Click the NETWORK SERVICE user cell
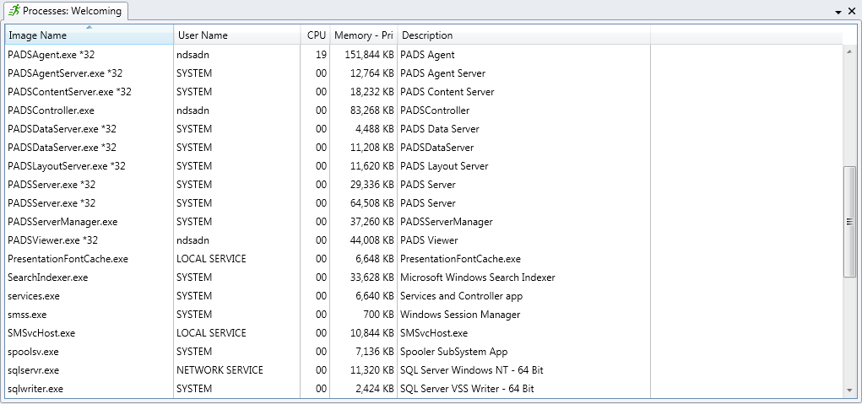862x404 pixels. [220, 370]
